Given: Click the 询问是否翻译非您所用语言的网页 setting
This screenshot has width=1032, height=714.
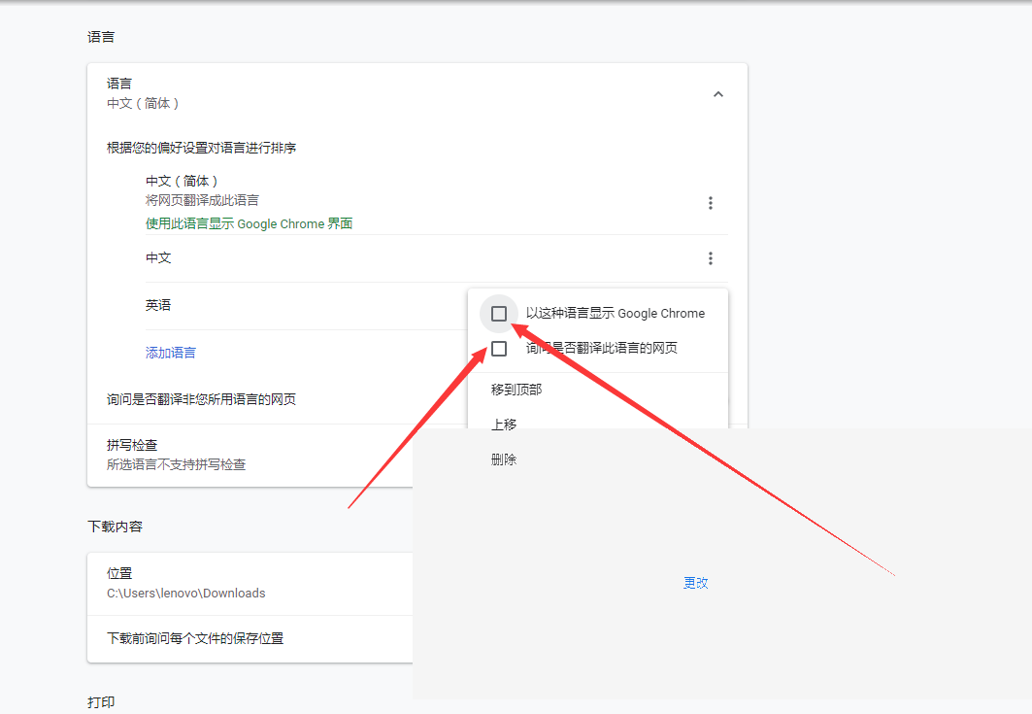Looking at the screenshot, I should click(x=201, y=400).
